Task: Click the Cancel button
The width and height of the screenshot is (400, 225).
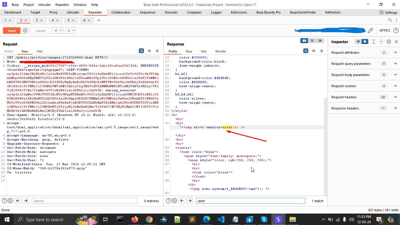Action: pos(40,31)
